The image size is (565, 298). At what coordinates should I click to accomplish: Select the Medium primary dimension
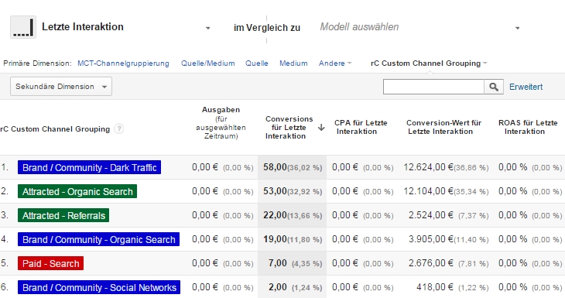(x=293, y=63)
